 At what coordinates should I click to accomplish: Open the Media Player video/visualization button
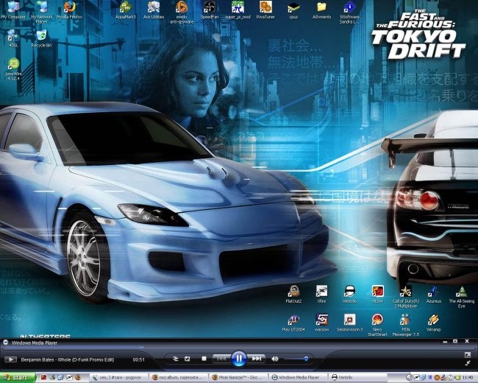pyautogui.click(x=10, y=359)
